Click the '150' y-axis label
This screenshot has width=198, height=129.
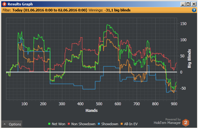(x=183, y=24)
